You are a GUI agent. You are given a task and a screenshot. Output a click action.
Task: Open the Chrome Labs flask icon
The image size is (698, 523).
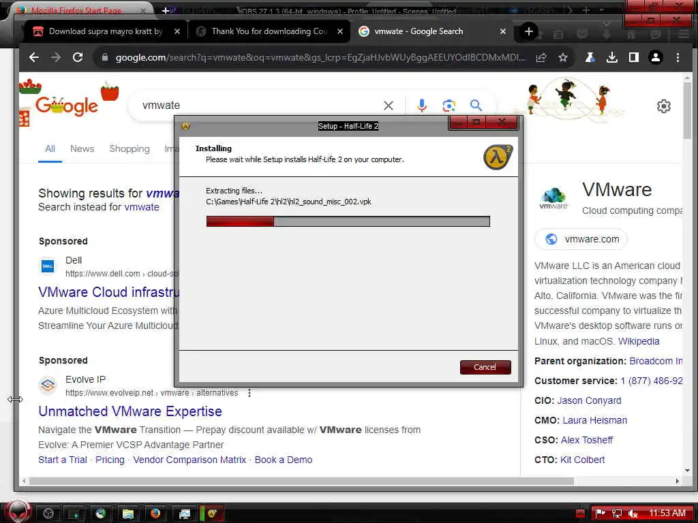click(x=590, y=57)
